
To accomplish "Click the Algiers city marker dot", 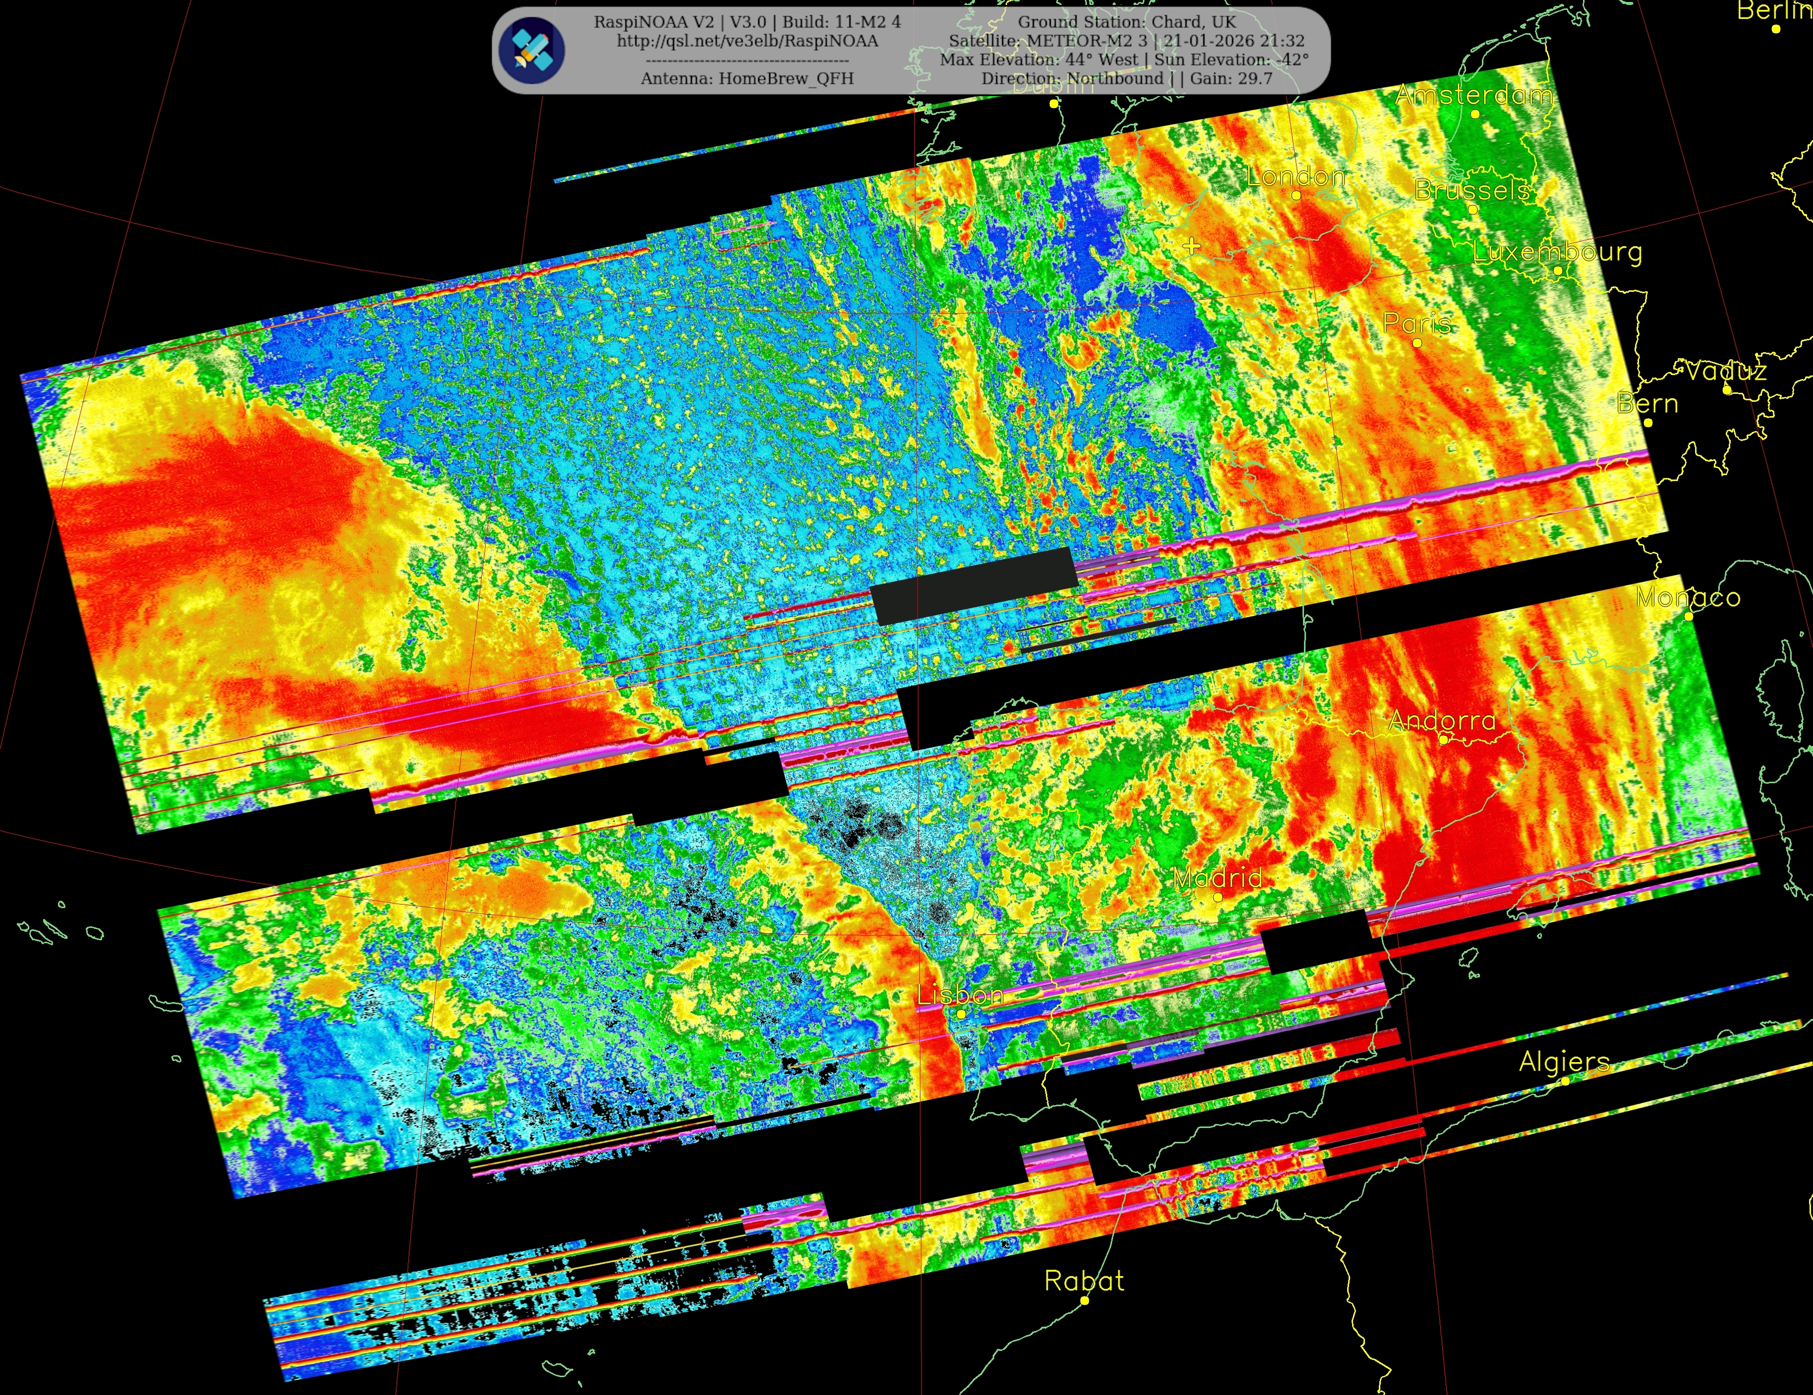I will pyautogui.click(x=1565, y=1080).
